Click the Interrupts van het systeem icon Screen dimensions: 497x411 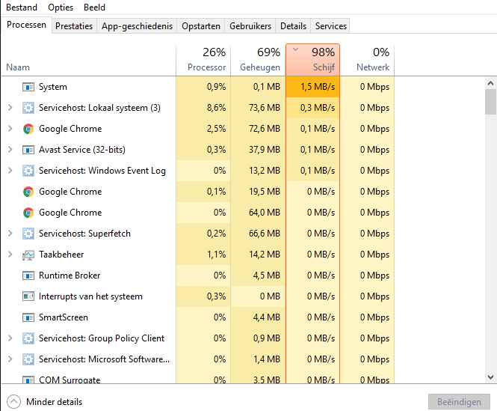pyautogui.click(x=28, y=296)
